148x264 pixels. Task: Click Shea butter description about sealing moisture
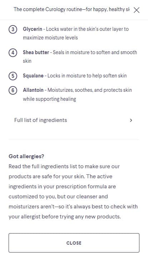(80, 56)
